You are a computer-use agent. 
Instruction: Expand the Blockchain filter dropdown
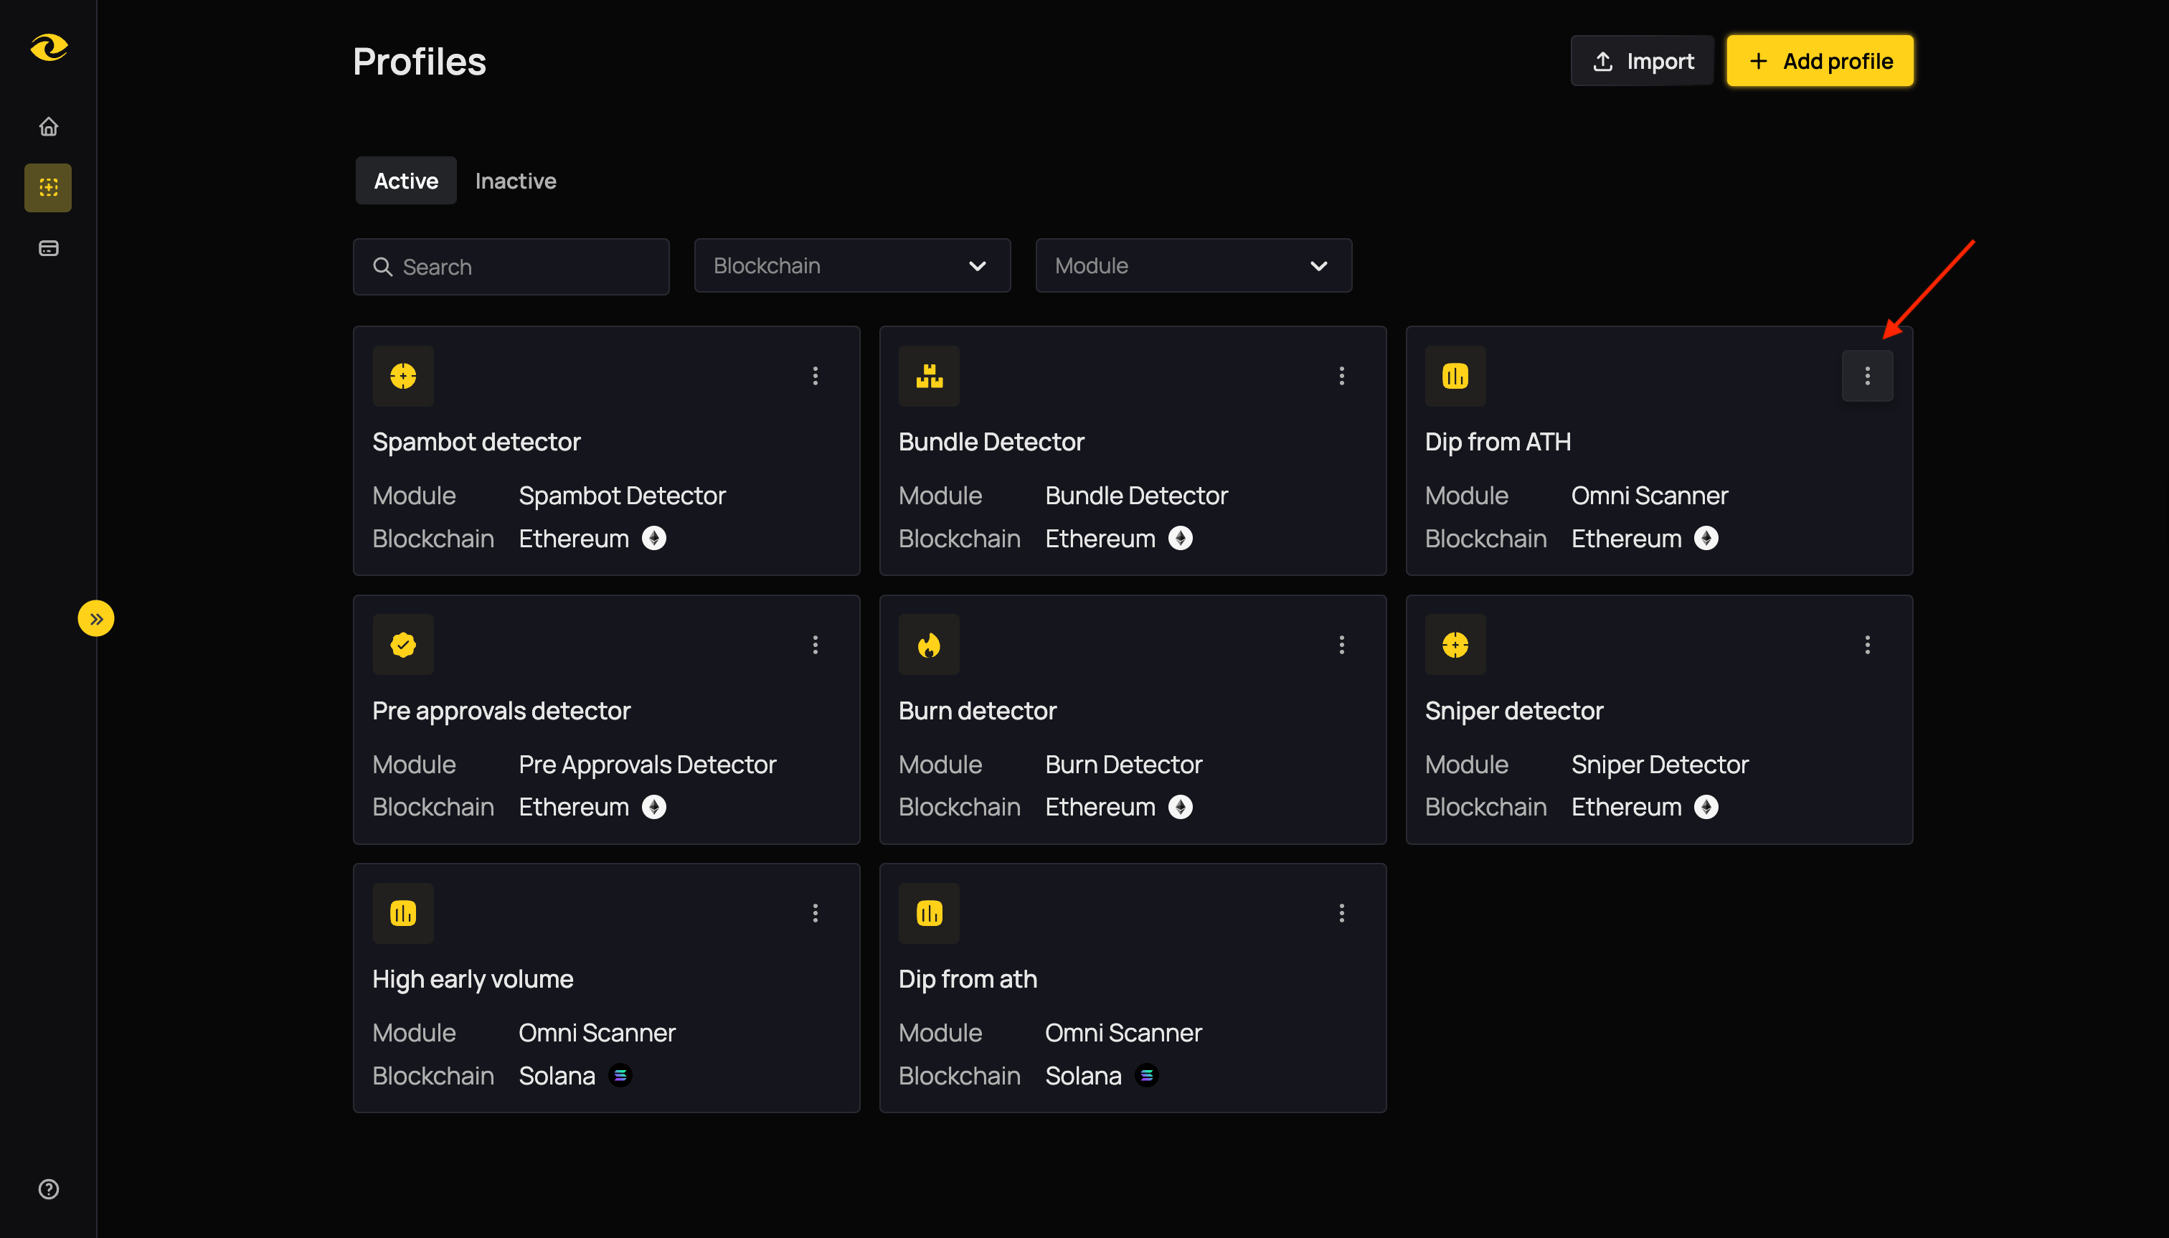(x=852, y=266)
